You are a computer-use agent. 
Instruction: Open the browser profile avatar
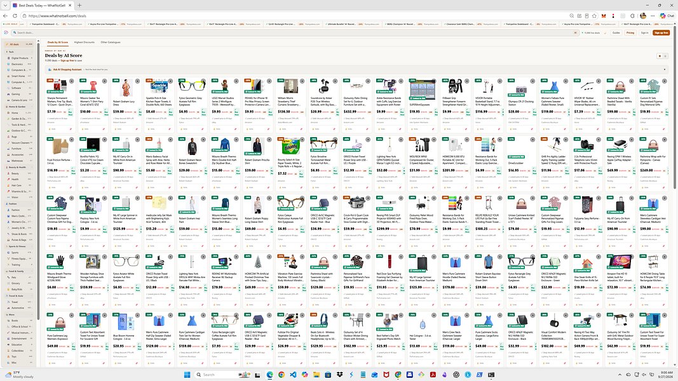point(643,16)
